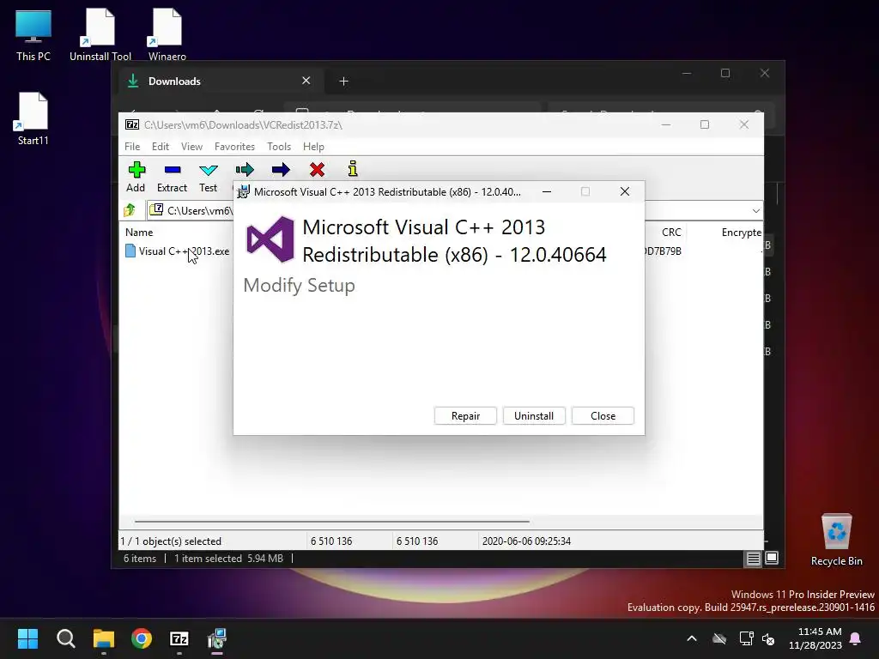Screen dimensions: 879x659
Task: Select the Uninstall Tool desktop shortcut
Action: pyautogui.click(x=100, y=34)
